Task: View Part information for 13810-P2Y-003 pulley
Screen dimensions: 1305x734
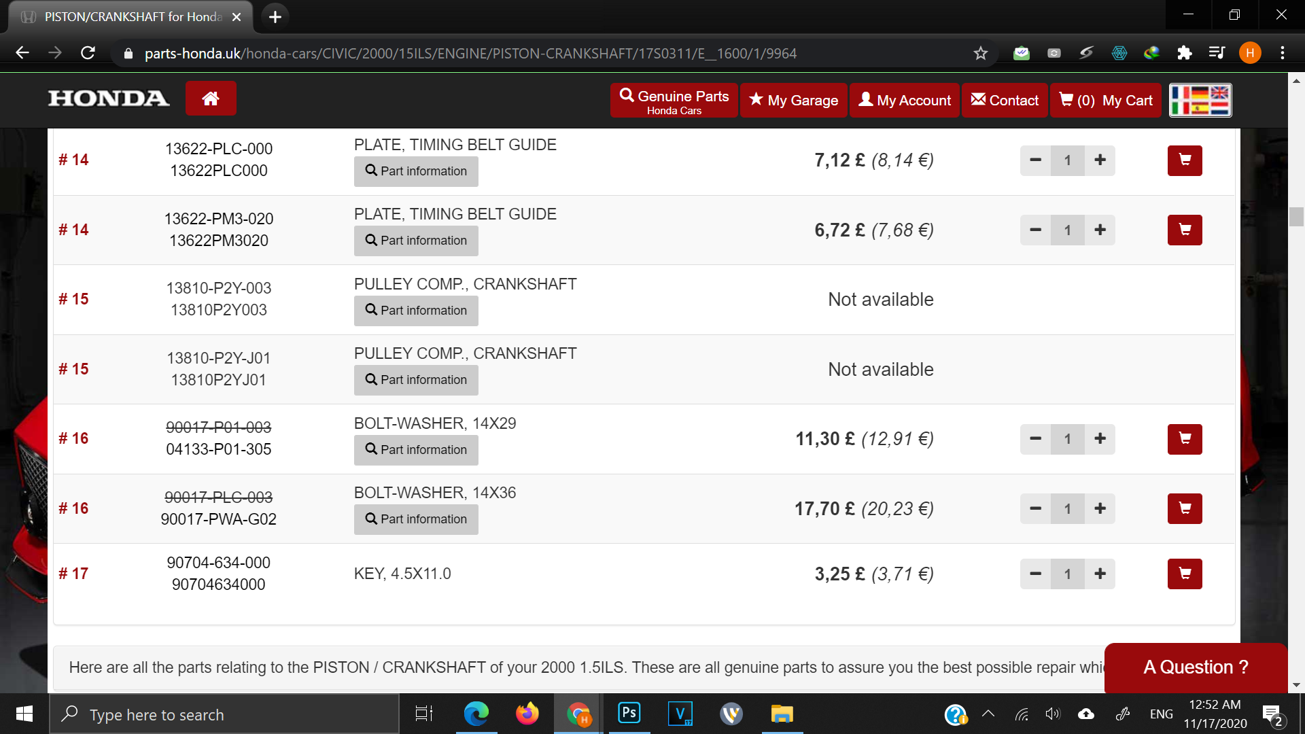Action: pos(416,311)
